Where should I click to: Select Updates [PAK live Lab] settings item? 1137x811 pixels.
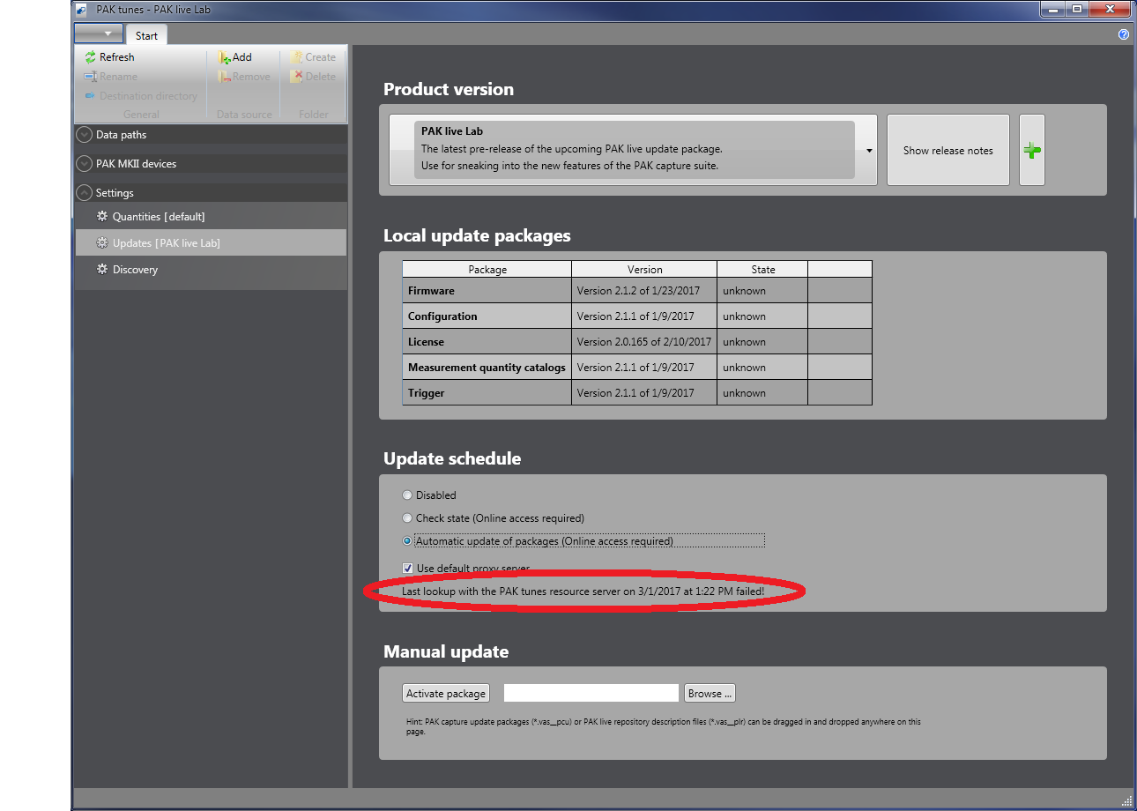point(211,243)
